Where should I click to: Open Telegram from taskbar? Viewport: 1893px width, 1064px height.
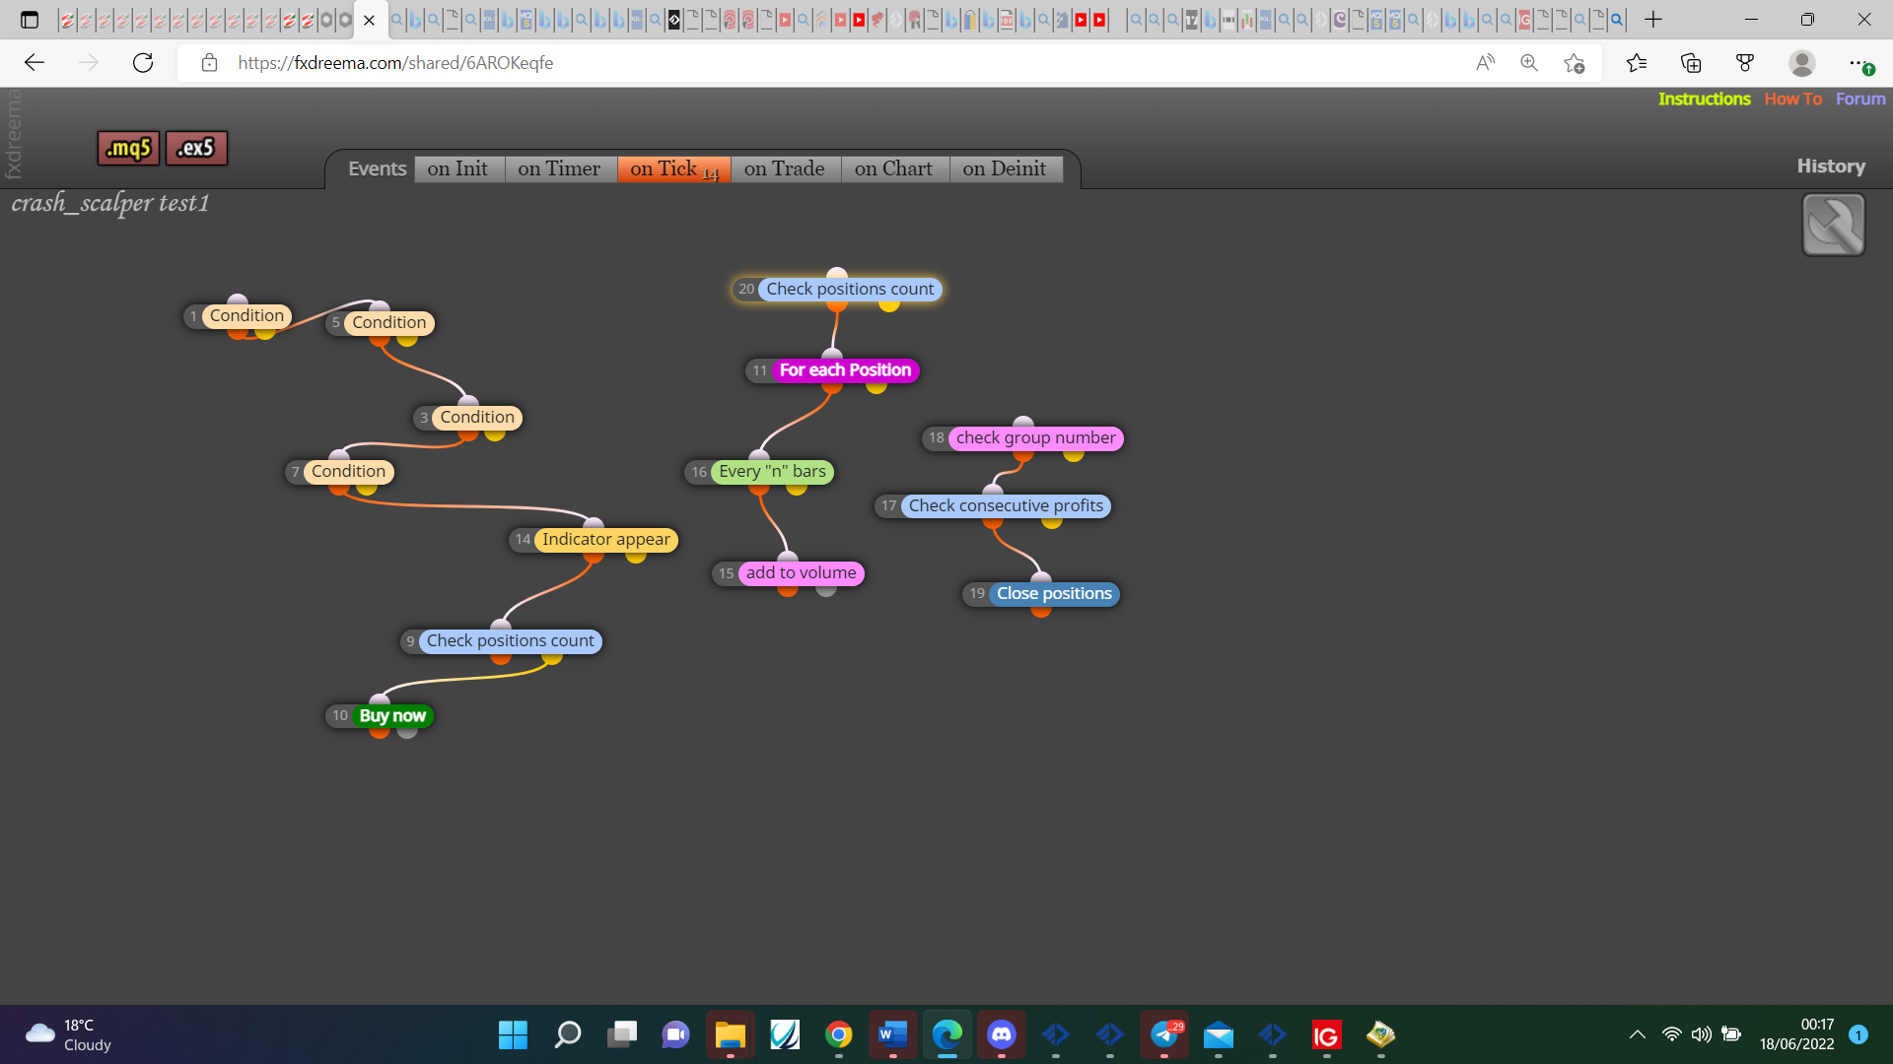point(1164,1034)
